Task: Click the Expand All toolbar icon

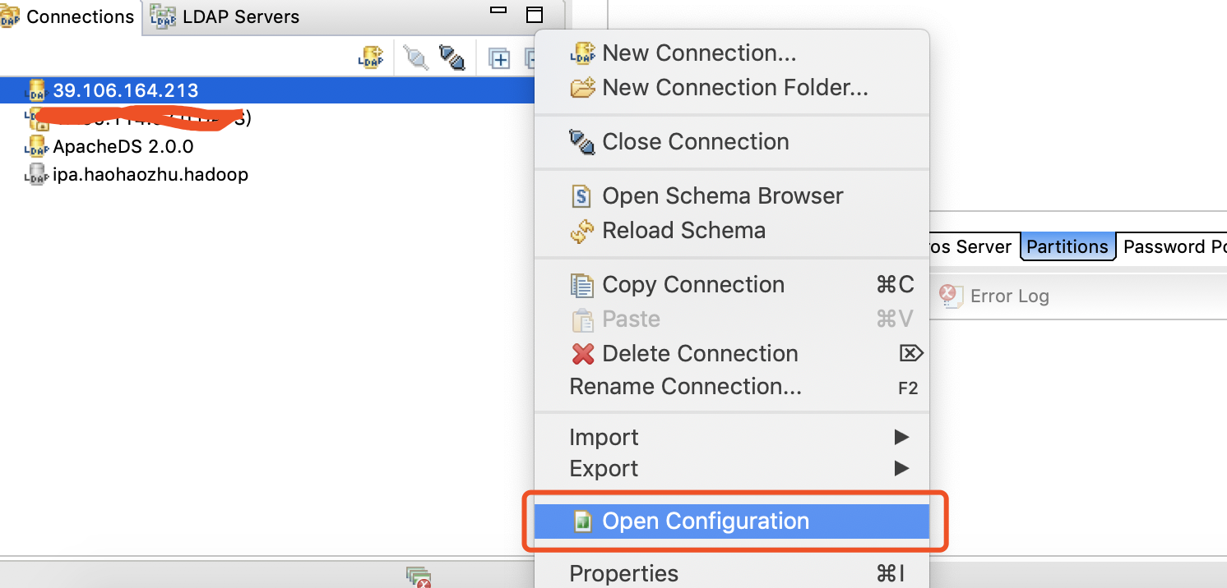Action: click(499, 57)
